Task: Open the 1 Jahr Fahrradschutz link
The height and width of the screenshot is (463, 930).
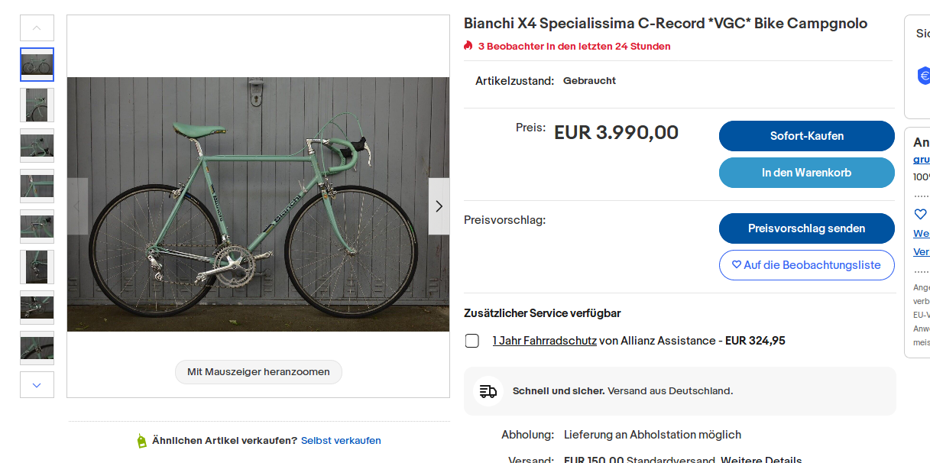Action: pyautogui.click(x=544, y=341)
